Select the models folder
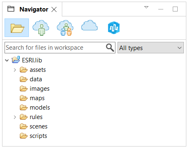Image resolution: width=188 pixels, height=149 pixels. coord(35,108)
